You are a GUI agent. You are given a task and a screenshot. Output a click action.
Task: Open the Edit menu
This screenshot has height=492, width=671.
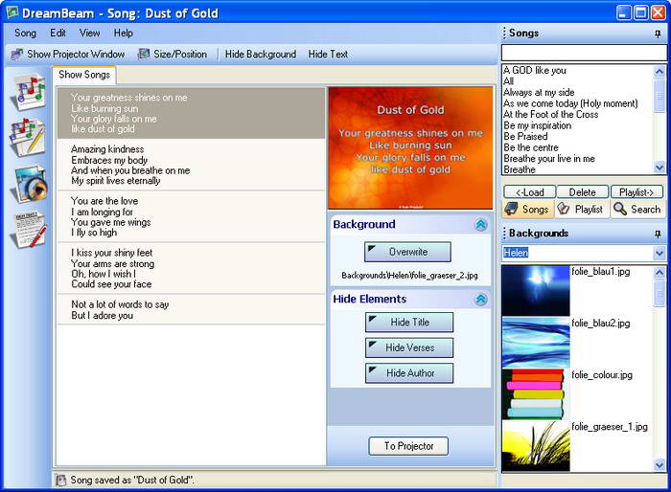[x=58, y=33]
